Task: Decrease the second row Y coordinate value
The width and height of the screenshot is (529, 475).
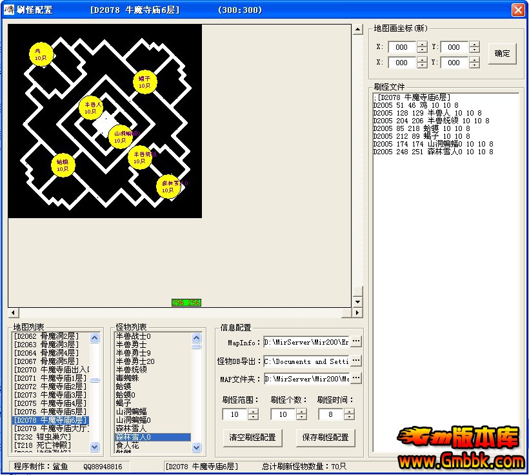Action: [474, 65]
